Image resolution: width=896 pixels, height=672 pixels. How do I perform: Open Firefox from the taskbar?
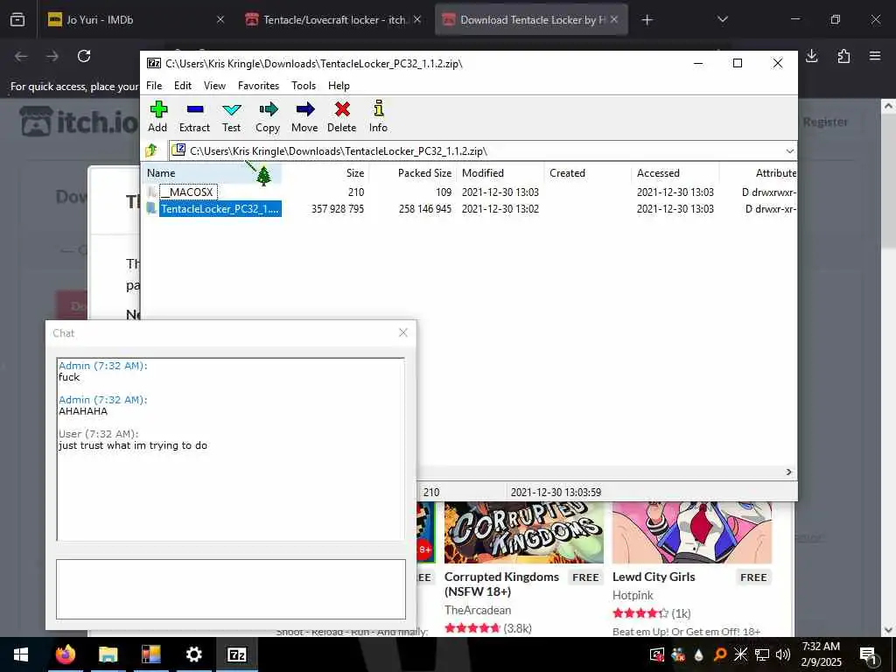point(66,654)
